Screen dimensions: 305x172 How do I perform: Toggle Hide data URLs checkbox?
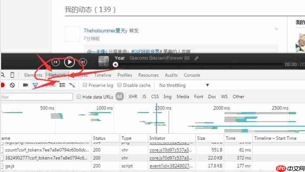point(79,97)
